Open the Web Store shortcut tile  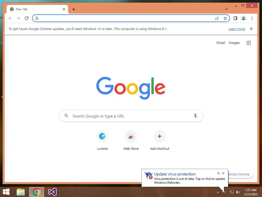pos(131,141)
